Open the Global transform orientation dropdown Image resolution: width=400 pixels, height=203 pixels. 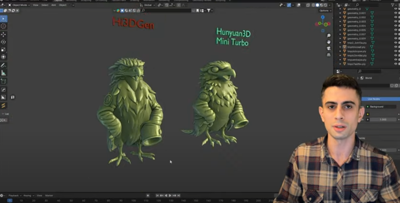[148, 5]
